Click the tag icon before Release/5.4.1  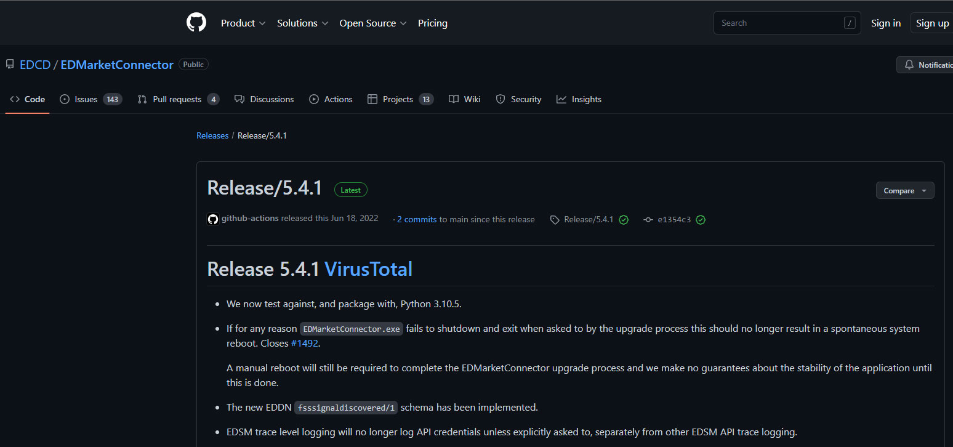[x=555, y=220]
